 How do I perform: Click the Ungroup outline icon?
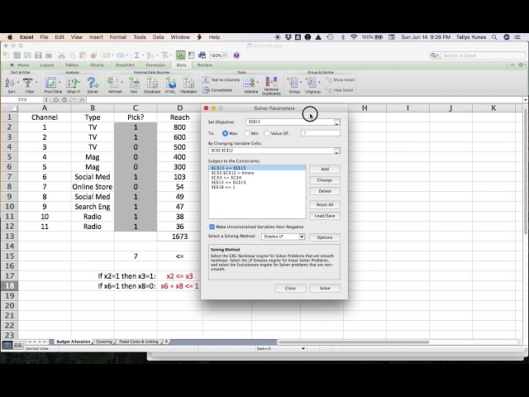point(311,83)
